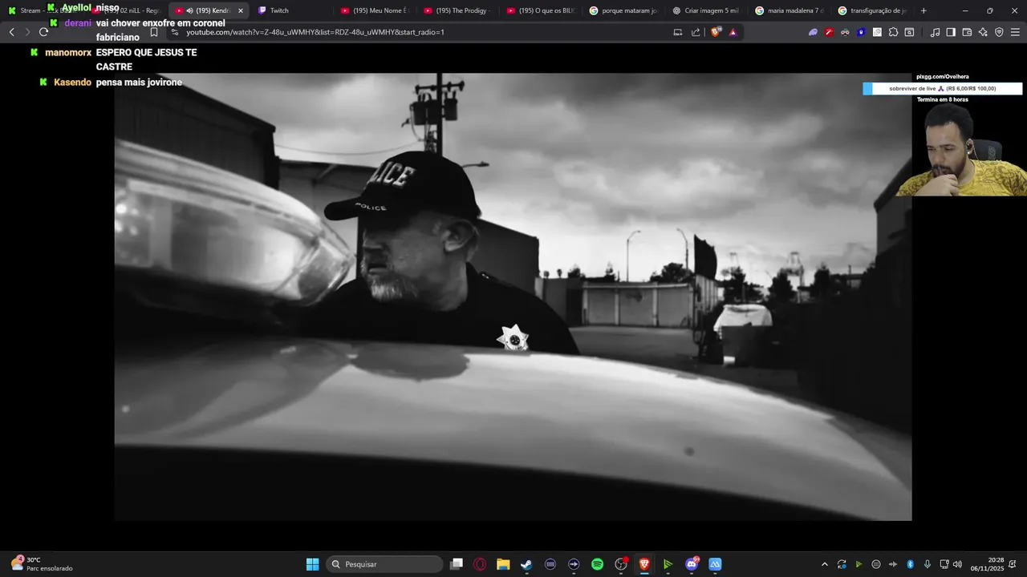
Task: Open the 'Criar imagem 5 mil' tab
Action: click(706, 10)
